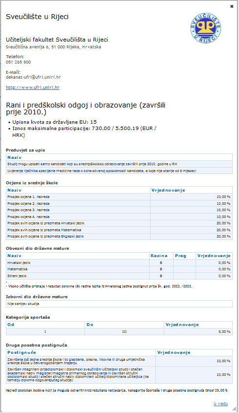Screen dimensions: 239x413
Task: Click row 'Prosjek svih ocjena iz predmeta Hrvatski jezik'
Action: (119, 223)
